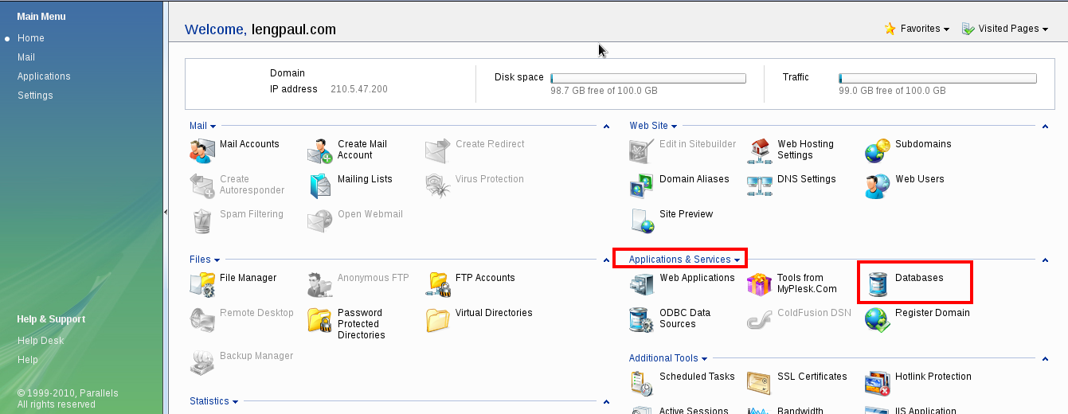Open the Visited Pages dropdown
Viewport: 1068px width, 414px height.
tap(1003, 29)
